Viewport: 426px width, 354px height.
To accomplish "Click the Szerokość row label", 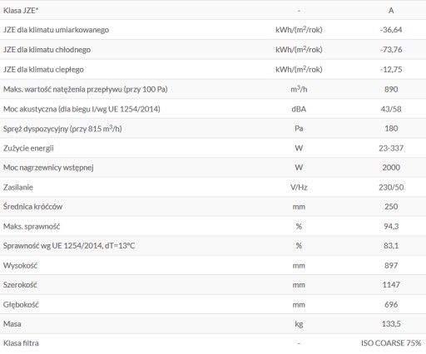I will [x=20, y=285].
